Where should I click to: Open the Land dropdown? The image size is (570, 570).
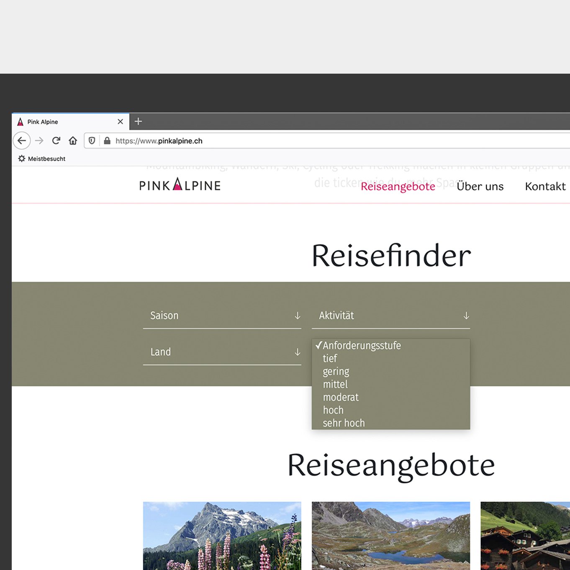click(222, 352)
